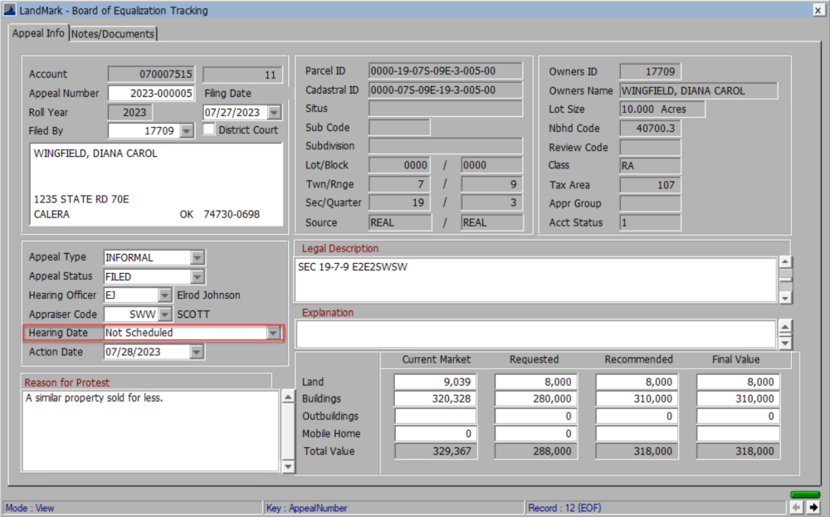The height and width of the screenshot is (517, 830).
Task: Open the Appeal Status dropdown
Action: coord(196,276)
